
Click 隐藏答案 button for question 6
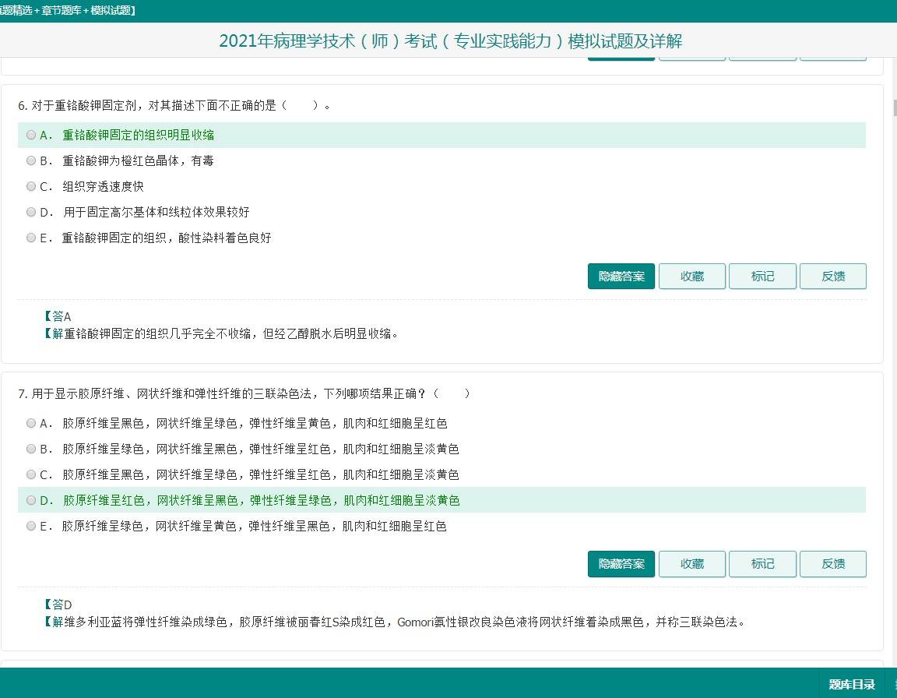coord(621,277)
